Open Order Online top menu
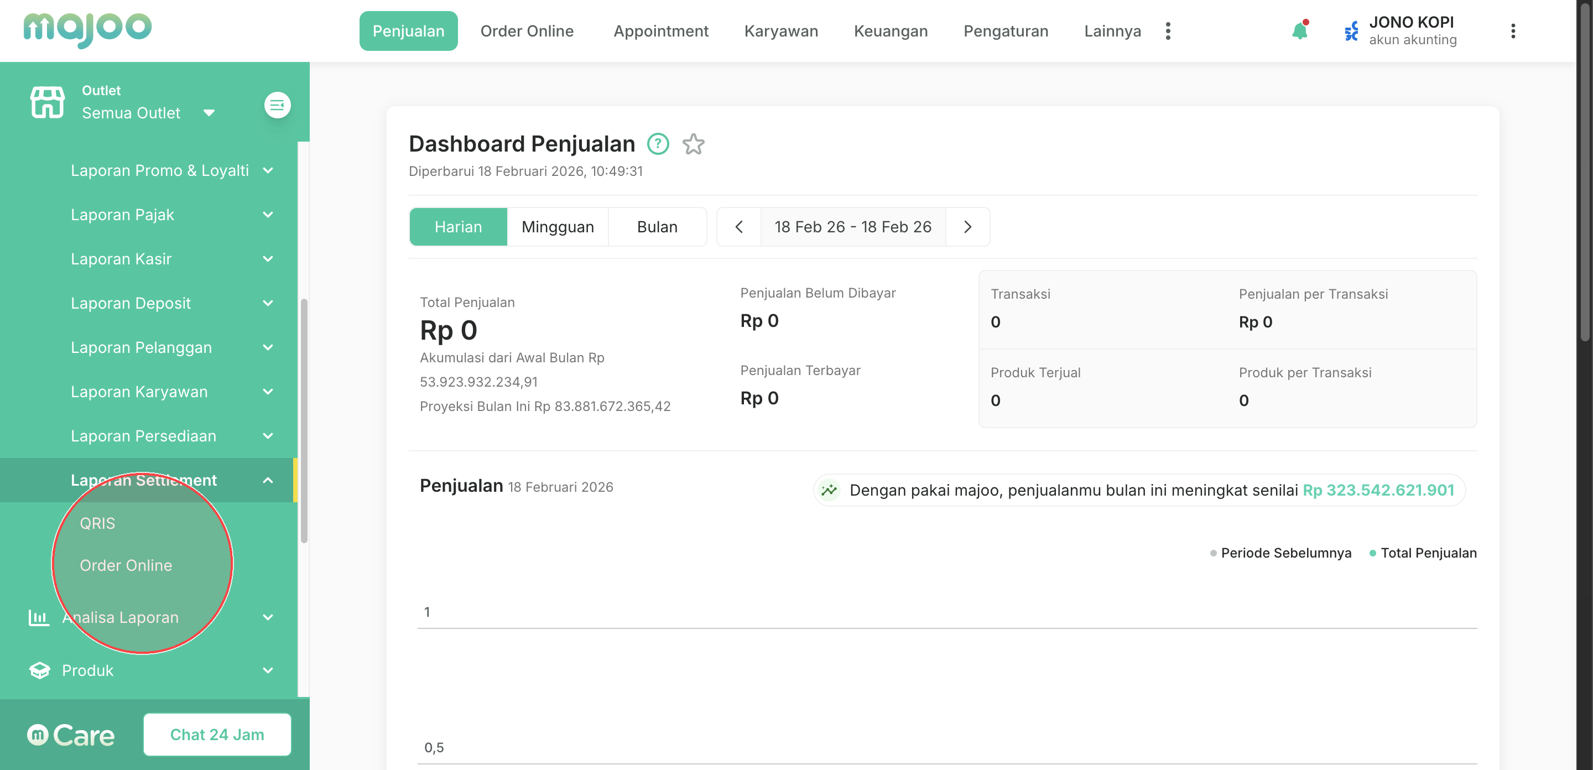The height and width of the screenshot is (770, 1593). pyautogui.click(x=527, y=31)
